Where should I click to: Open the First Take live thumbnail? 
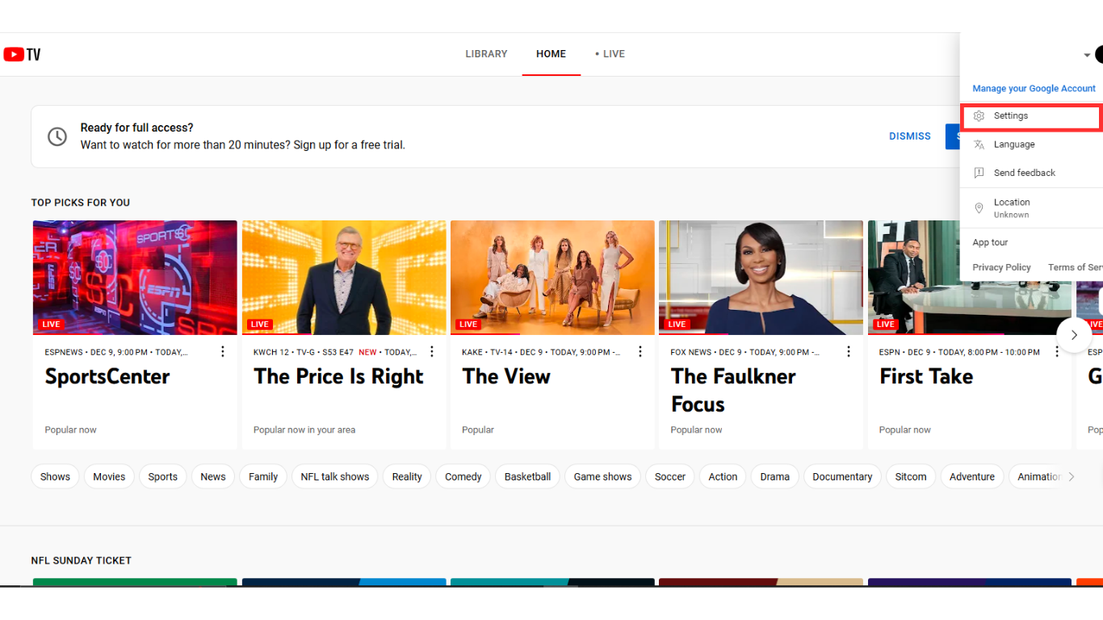pyautogui.click(x=970, y=278)
